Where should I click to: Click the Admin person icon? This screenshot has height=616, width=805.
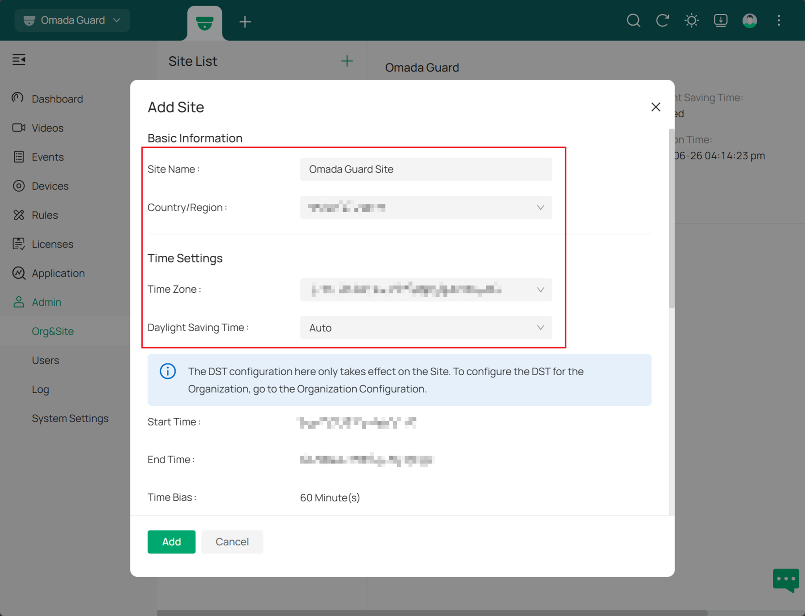pyautogui.click(x=19, y=302)
